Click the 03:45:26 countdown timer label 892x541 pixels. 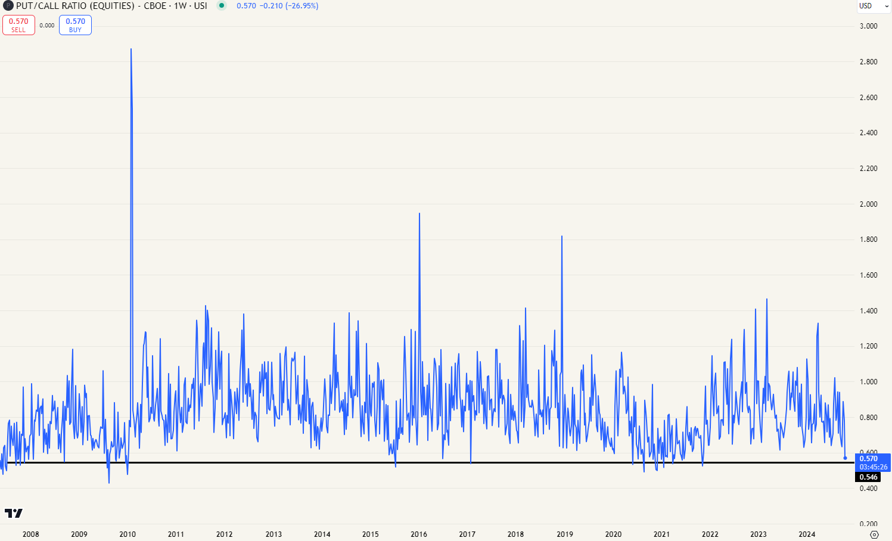pyautogui.click(x=873, y=467)
